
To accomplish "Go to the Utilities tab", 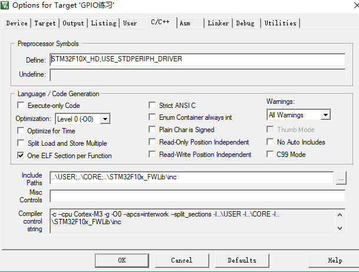I will 280,23.
